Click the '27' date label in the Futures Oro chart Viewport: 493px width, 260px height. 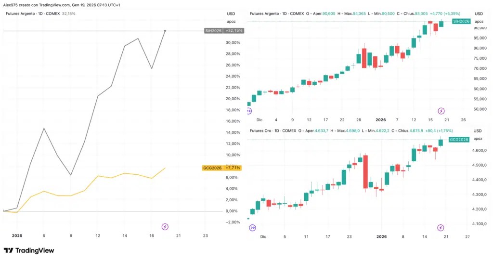pos(467,237)
